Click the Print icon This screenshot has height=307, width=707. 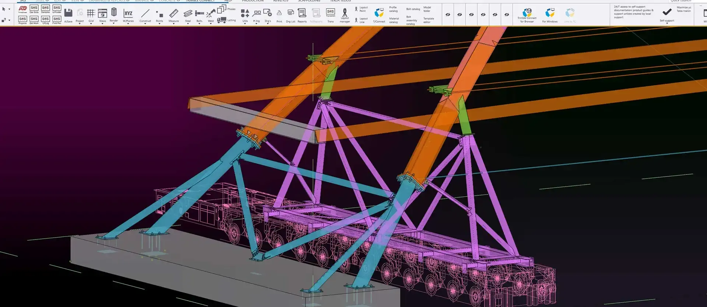pyautogui.click(x=279, y=14)
